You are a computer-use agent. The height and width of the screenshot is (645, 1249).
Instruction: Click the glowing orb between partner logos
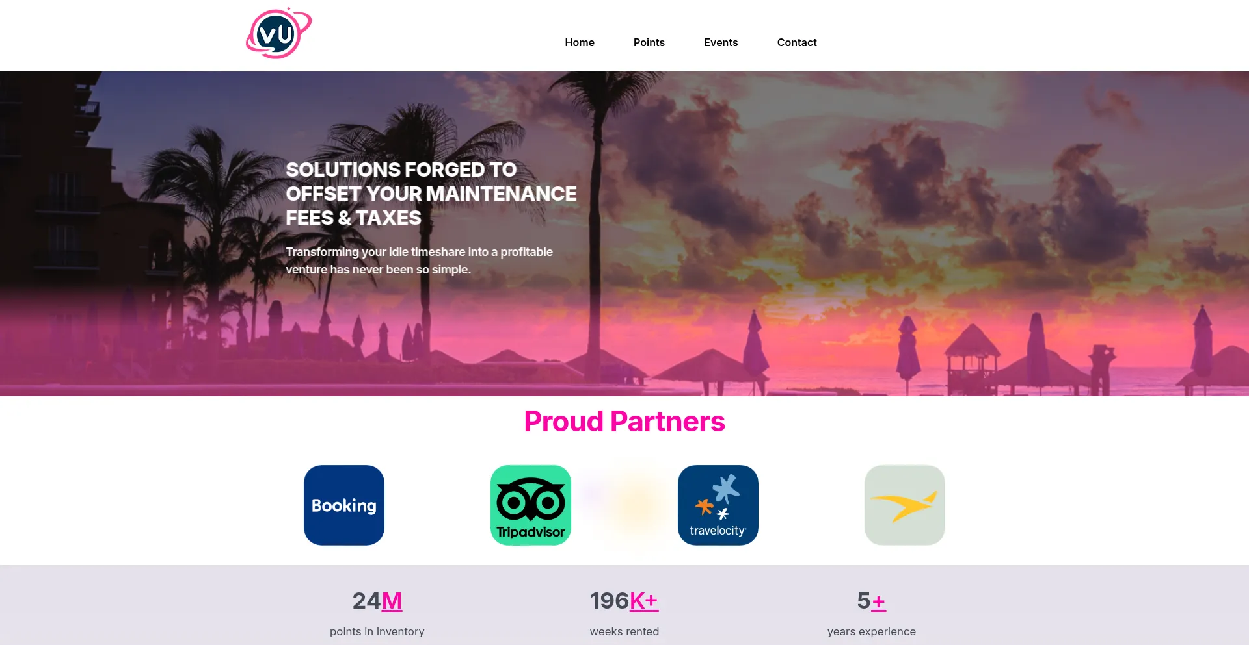pyautogui.click(x=636, y=505)
